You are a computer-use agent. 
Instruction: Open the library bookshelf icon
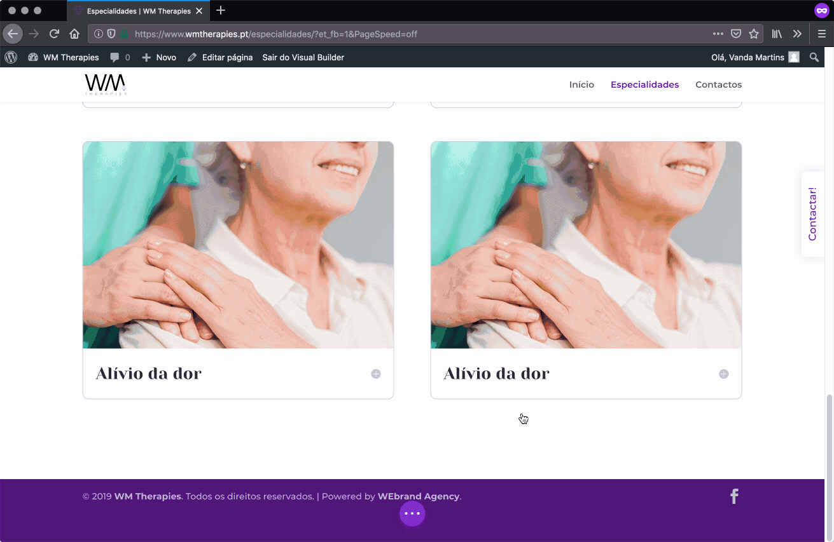pyautogui.click(x=777, y=34)
